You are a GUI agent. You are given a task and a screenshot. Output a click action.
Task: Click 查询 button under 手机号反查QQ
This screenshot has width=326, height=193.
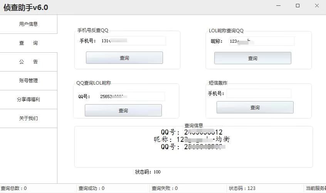(124, 58)
